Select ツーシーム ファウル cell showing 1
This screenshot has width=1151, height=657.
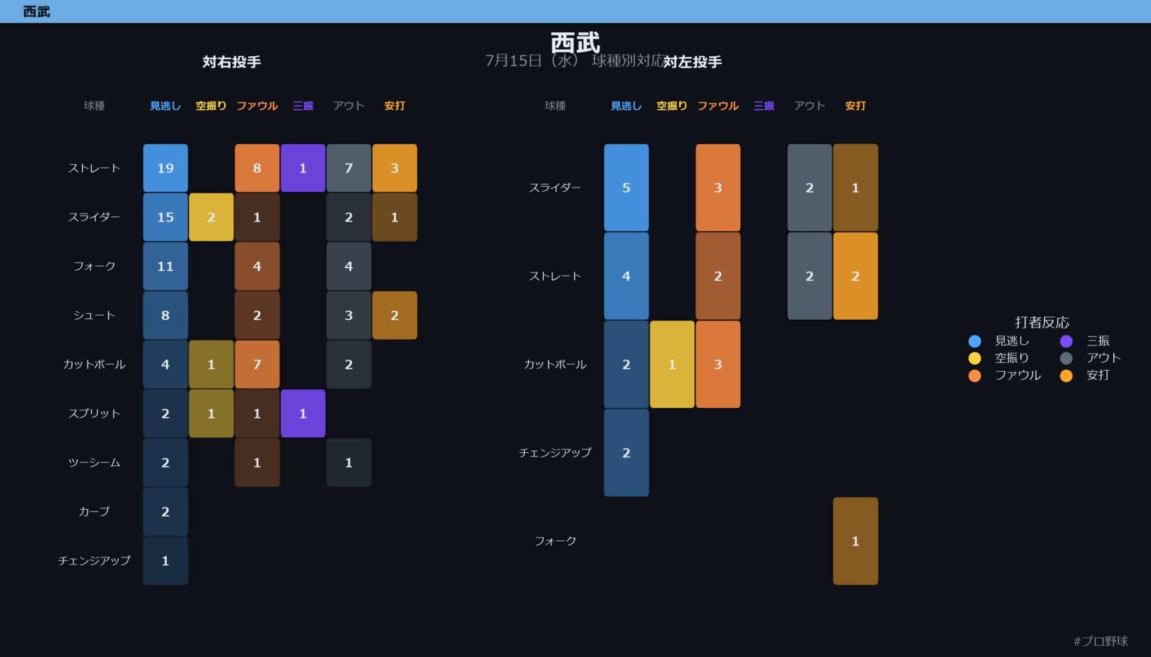[x=257, y=463]
